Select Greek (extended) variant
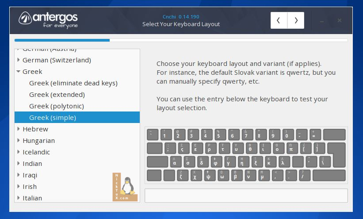 click(x=57, y=95)
